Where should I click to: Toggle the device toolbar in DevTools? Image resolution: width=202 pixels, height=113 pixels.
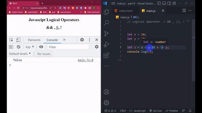coord(18,40)
